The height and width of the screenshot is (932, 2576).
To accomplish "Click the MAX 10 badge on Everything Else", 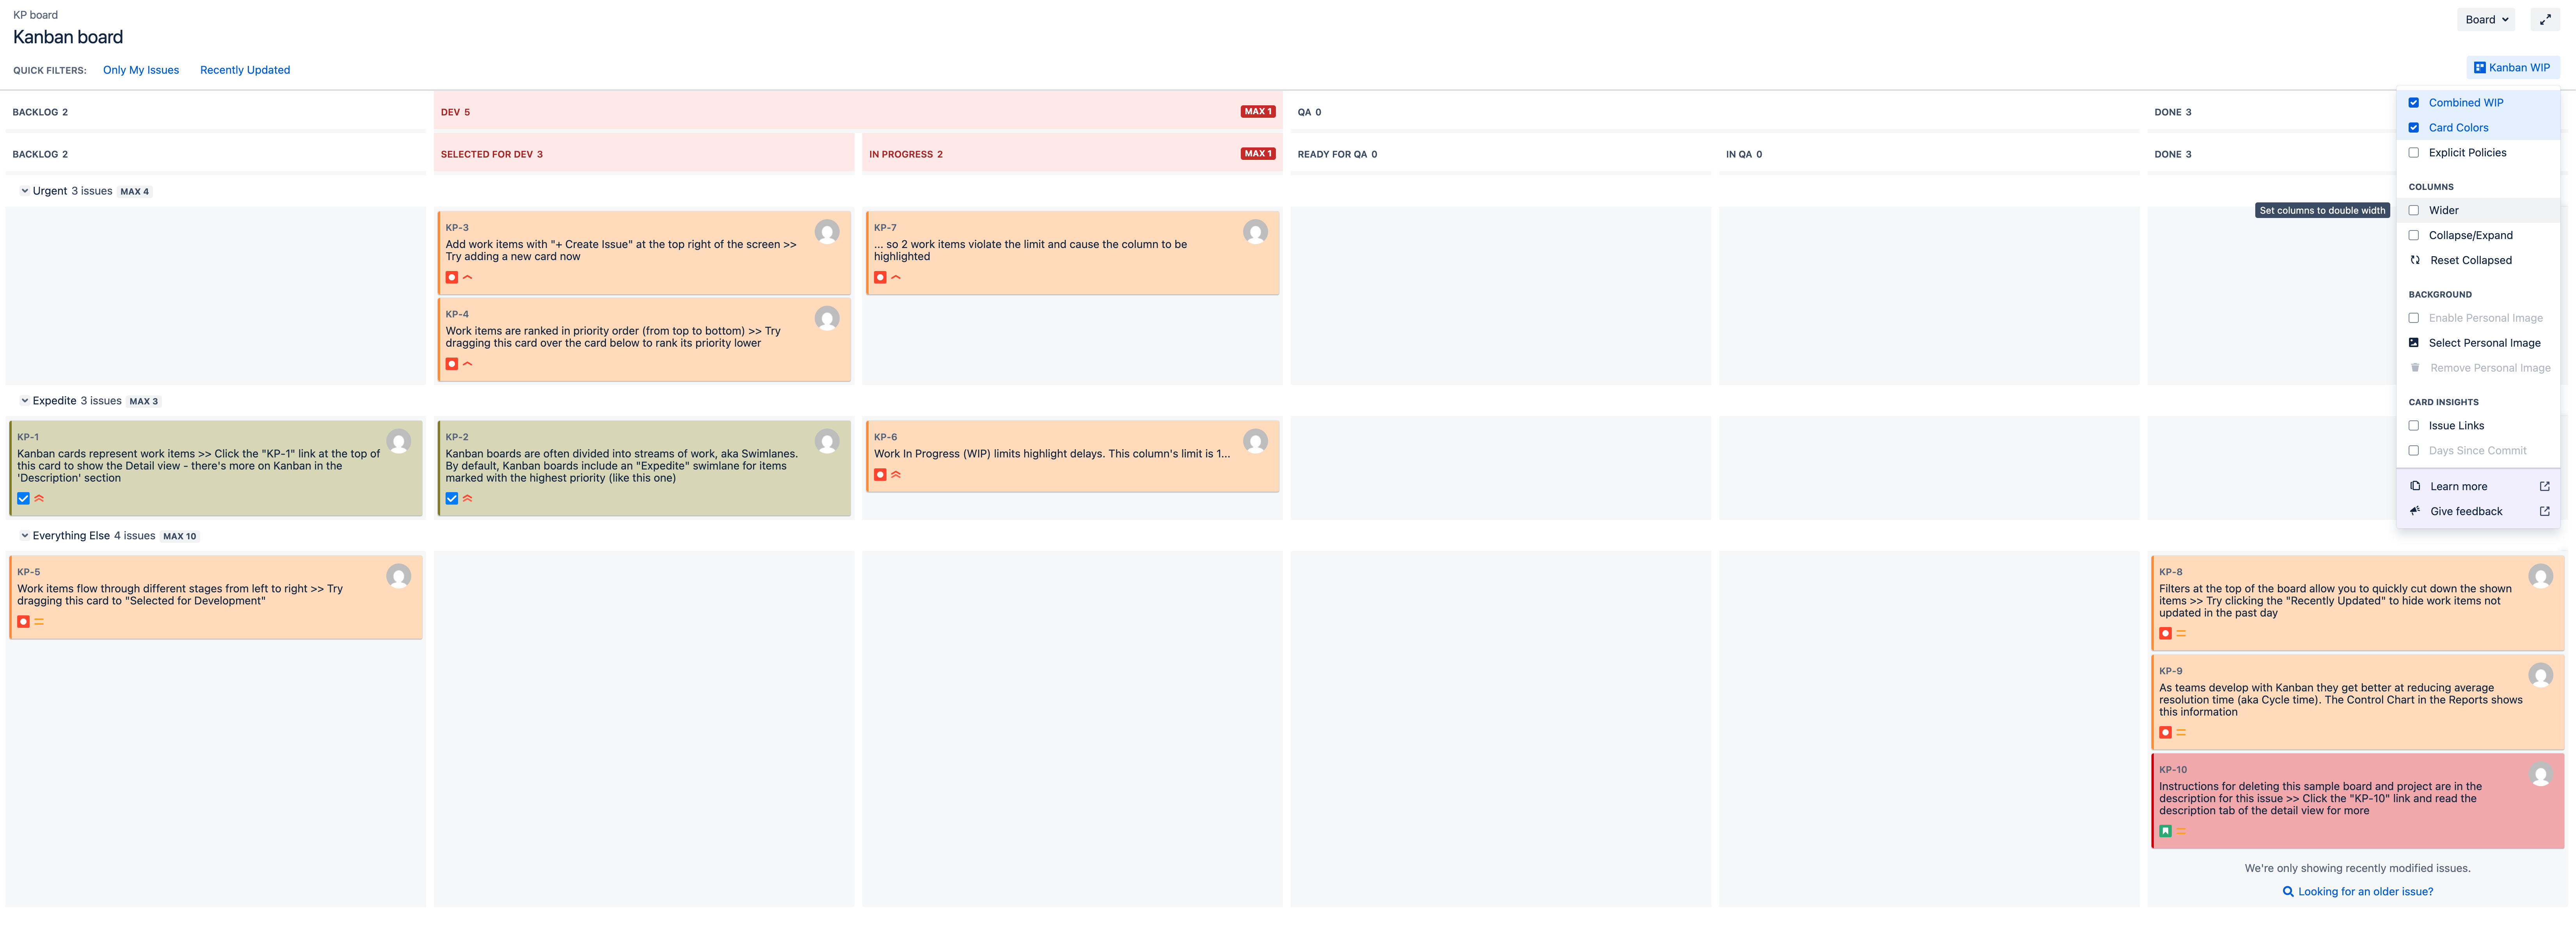I will pos(180,537).
